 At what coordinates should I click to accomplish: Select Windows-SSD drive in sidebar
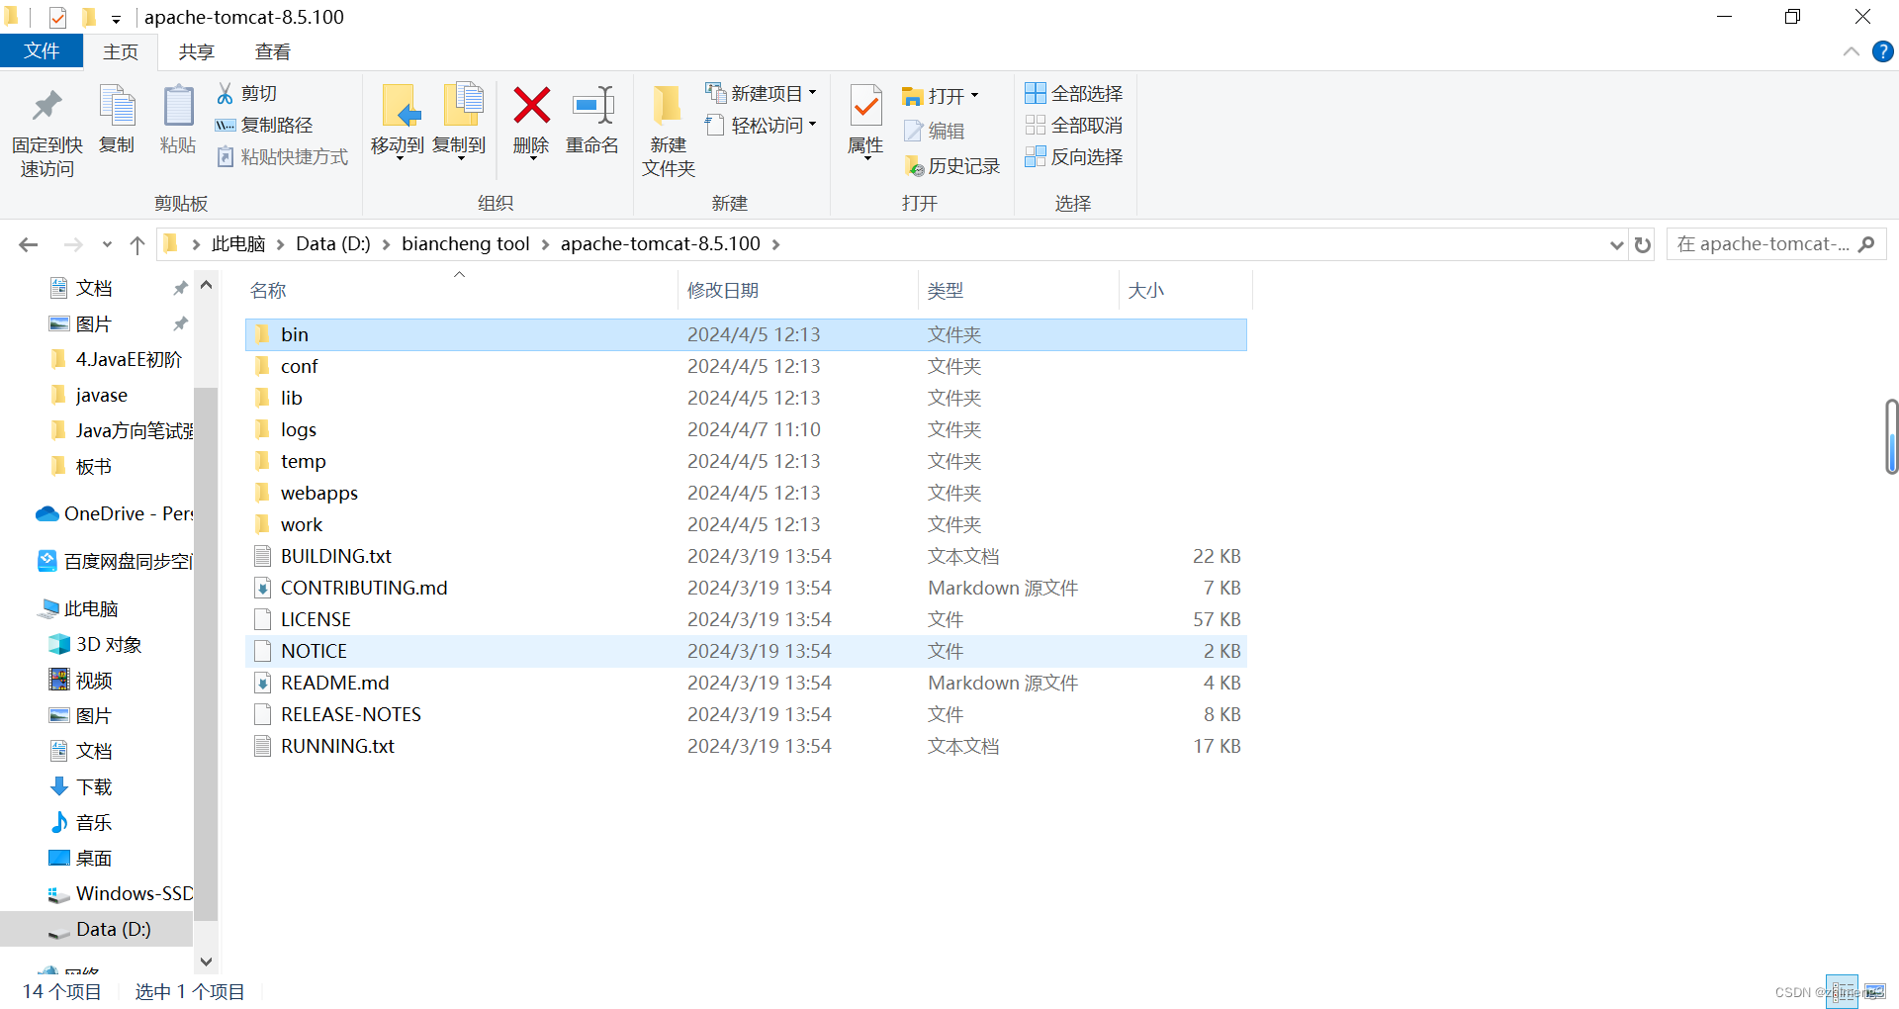pyautogui.click(x=120, y=893)
